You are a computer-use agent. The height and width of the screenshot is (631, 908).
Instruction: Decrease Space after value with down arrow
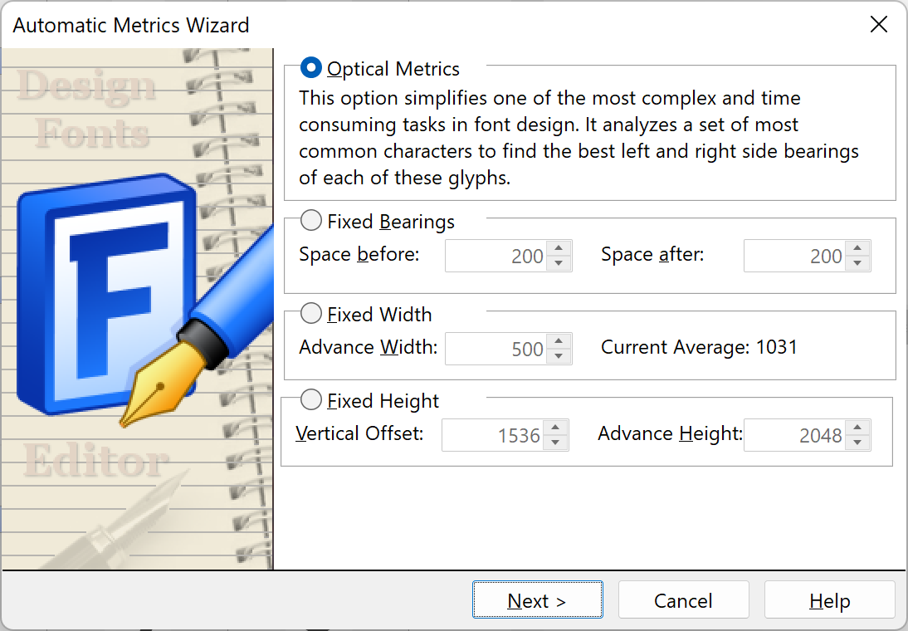coord(857,263)
